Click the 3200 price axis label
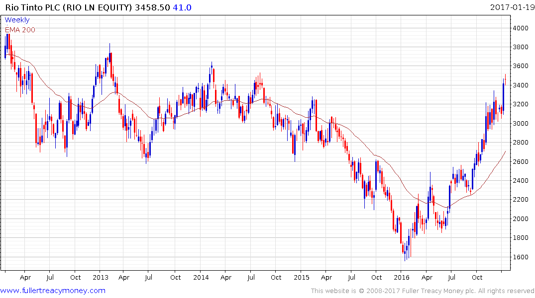This screenshot has width=535, height=298. (x=521, y=105)
